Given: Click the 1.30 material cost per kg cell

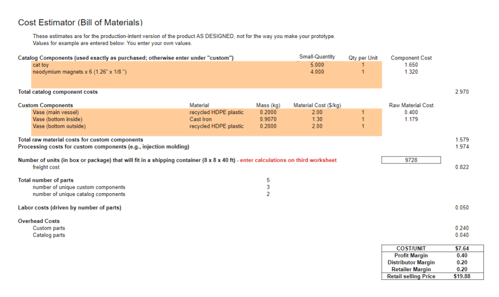Looking at the screenshot, I should tap(317, 119).
